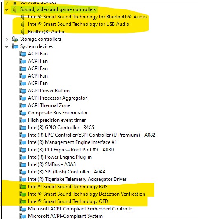Click the Bluetooth Audio speaker icon
Viewport: 198px width, 219px height.
(23, 17)
